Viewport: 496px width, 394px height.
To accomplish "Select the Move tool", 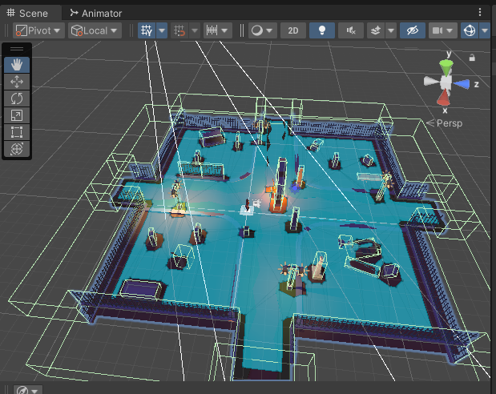I will (x=17, y=82).
